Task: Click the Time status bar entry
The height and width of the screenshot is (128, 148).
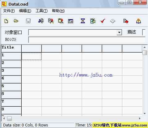Action: [x=84, y=125]
